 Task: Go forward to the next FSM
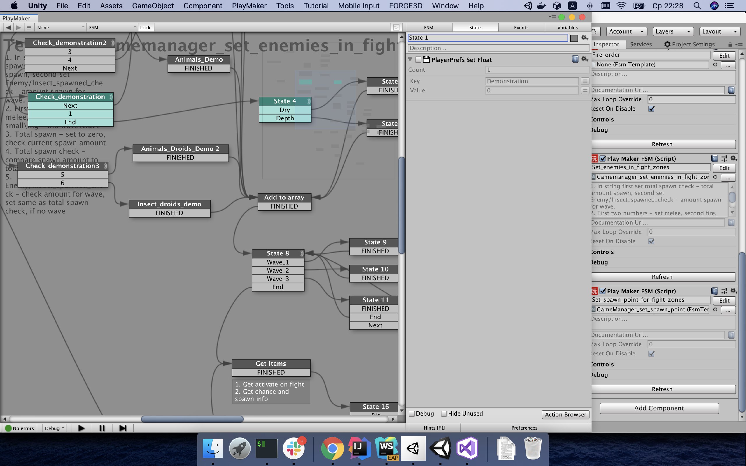pos(18,27)
